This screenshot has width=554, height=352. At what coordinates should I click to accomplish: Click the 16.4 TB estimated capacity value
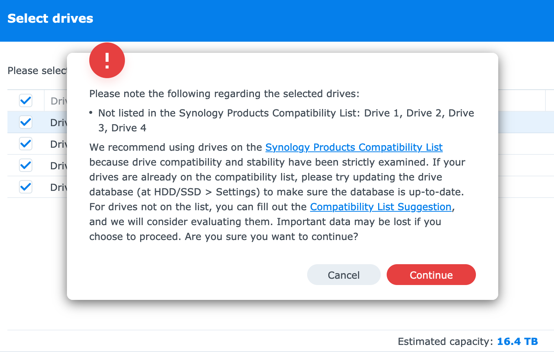[x=518, y=342]
